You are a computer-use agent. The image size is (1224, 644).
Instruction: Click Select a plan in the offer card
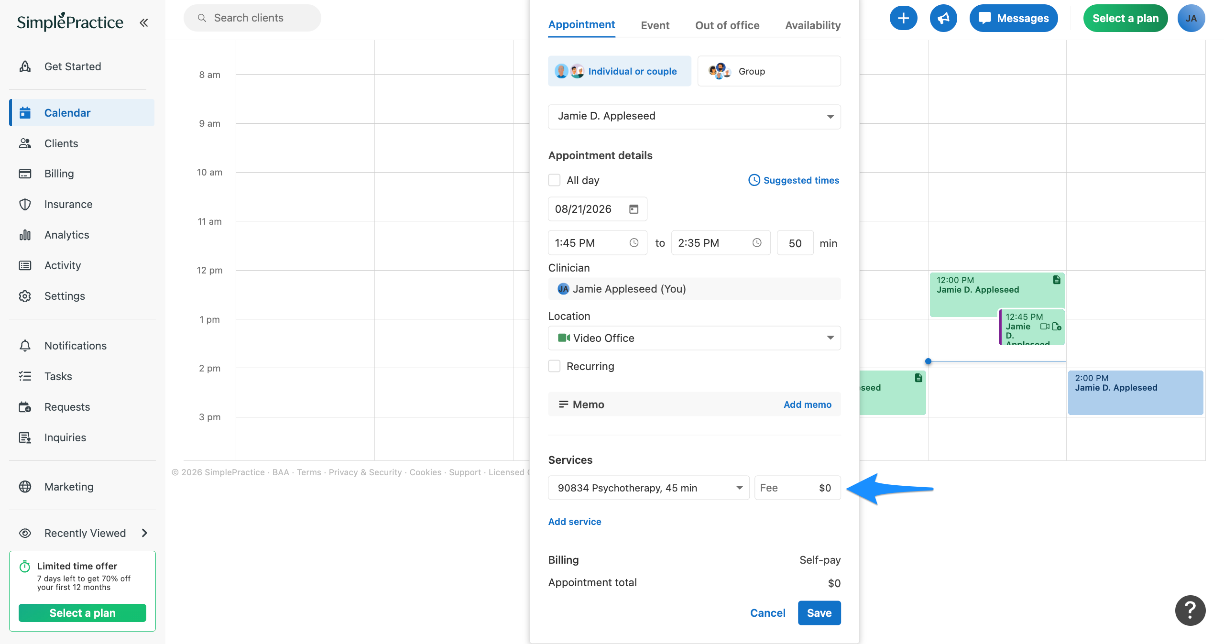(x=82, y=613)
